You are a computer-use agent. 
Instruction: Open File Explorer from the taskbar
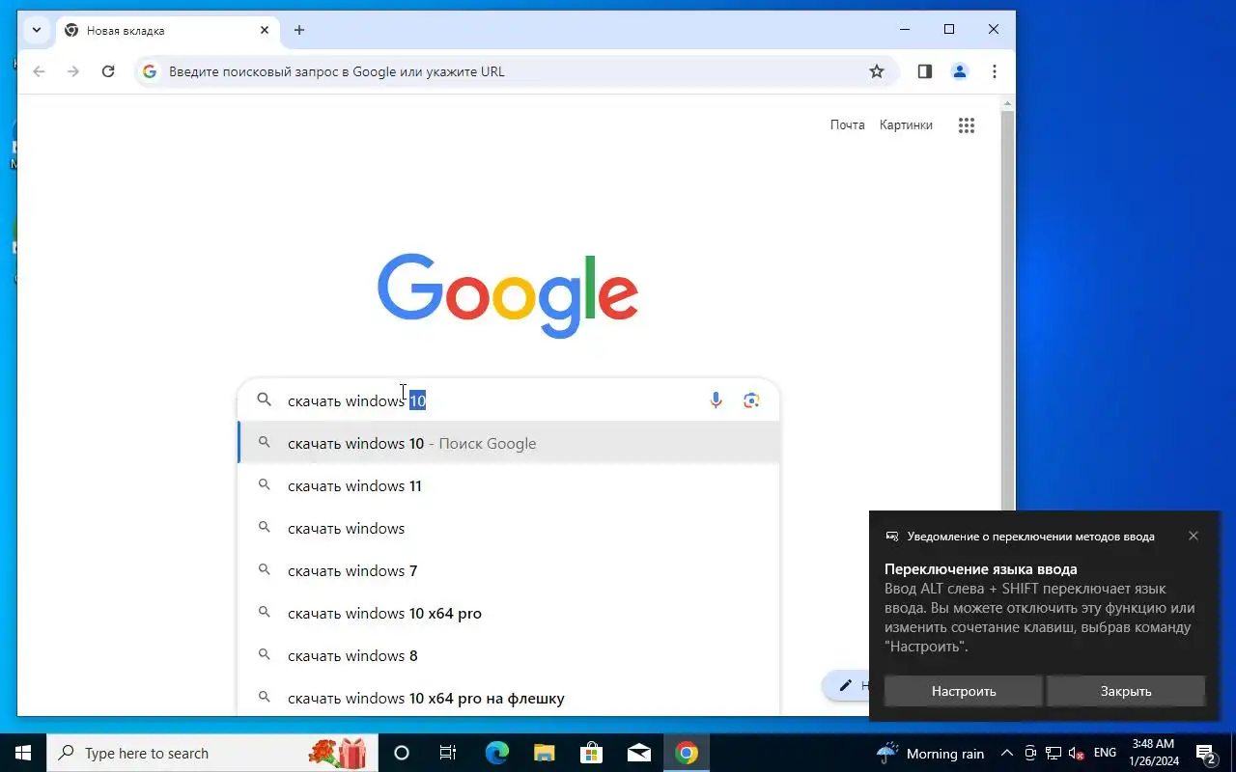544,753
